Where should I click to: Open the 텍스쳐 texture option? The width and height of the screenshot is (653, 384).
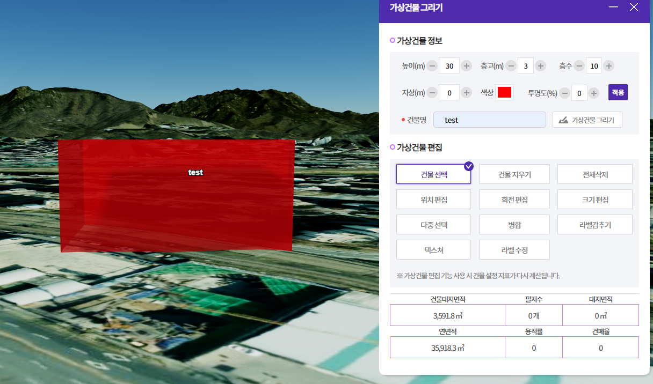click(x=434, y=250)
